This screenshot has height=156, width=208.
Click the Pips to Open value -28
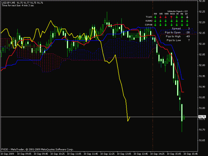pos(188,33)
